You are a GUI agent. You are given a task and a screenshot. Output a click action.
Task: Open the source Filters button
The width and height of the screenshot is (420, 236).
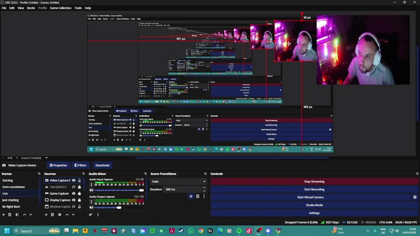[80, 165]
